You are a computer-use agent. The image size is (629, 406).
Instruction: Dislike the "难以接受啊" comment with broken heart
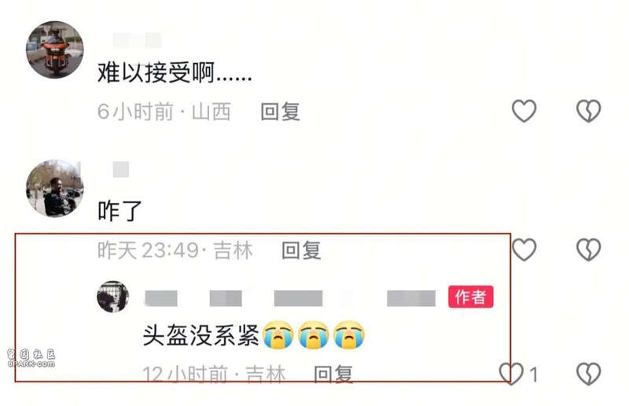tap(588, 111)
